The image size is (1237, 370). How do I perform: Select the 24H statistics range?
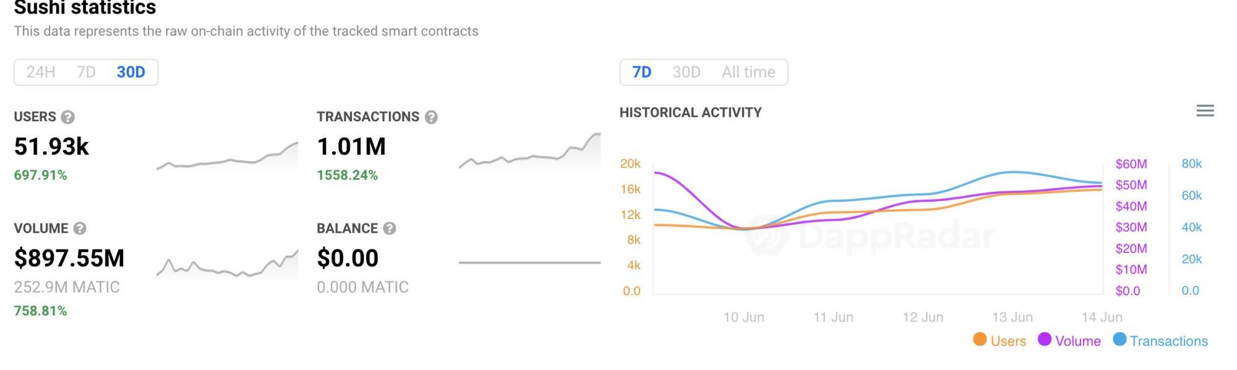[x=41, y=72]
